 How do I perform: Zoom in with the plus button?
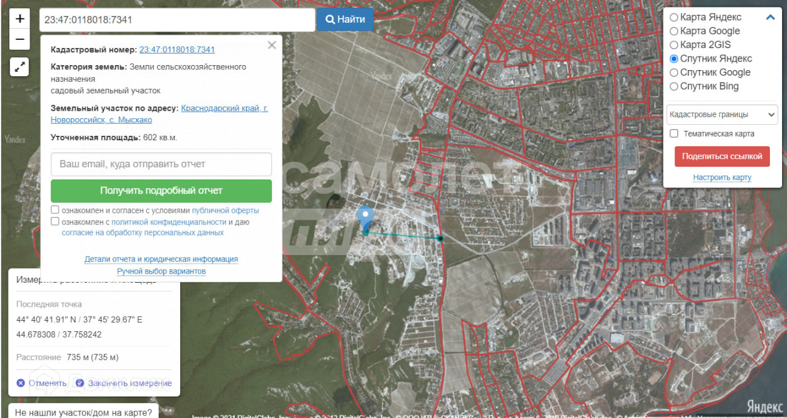[20, 19]
